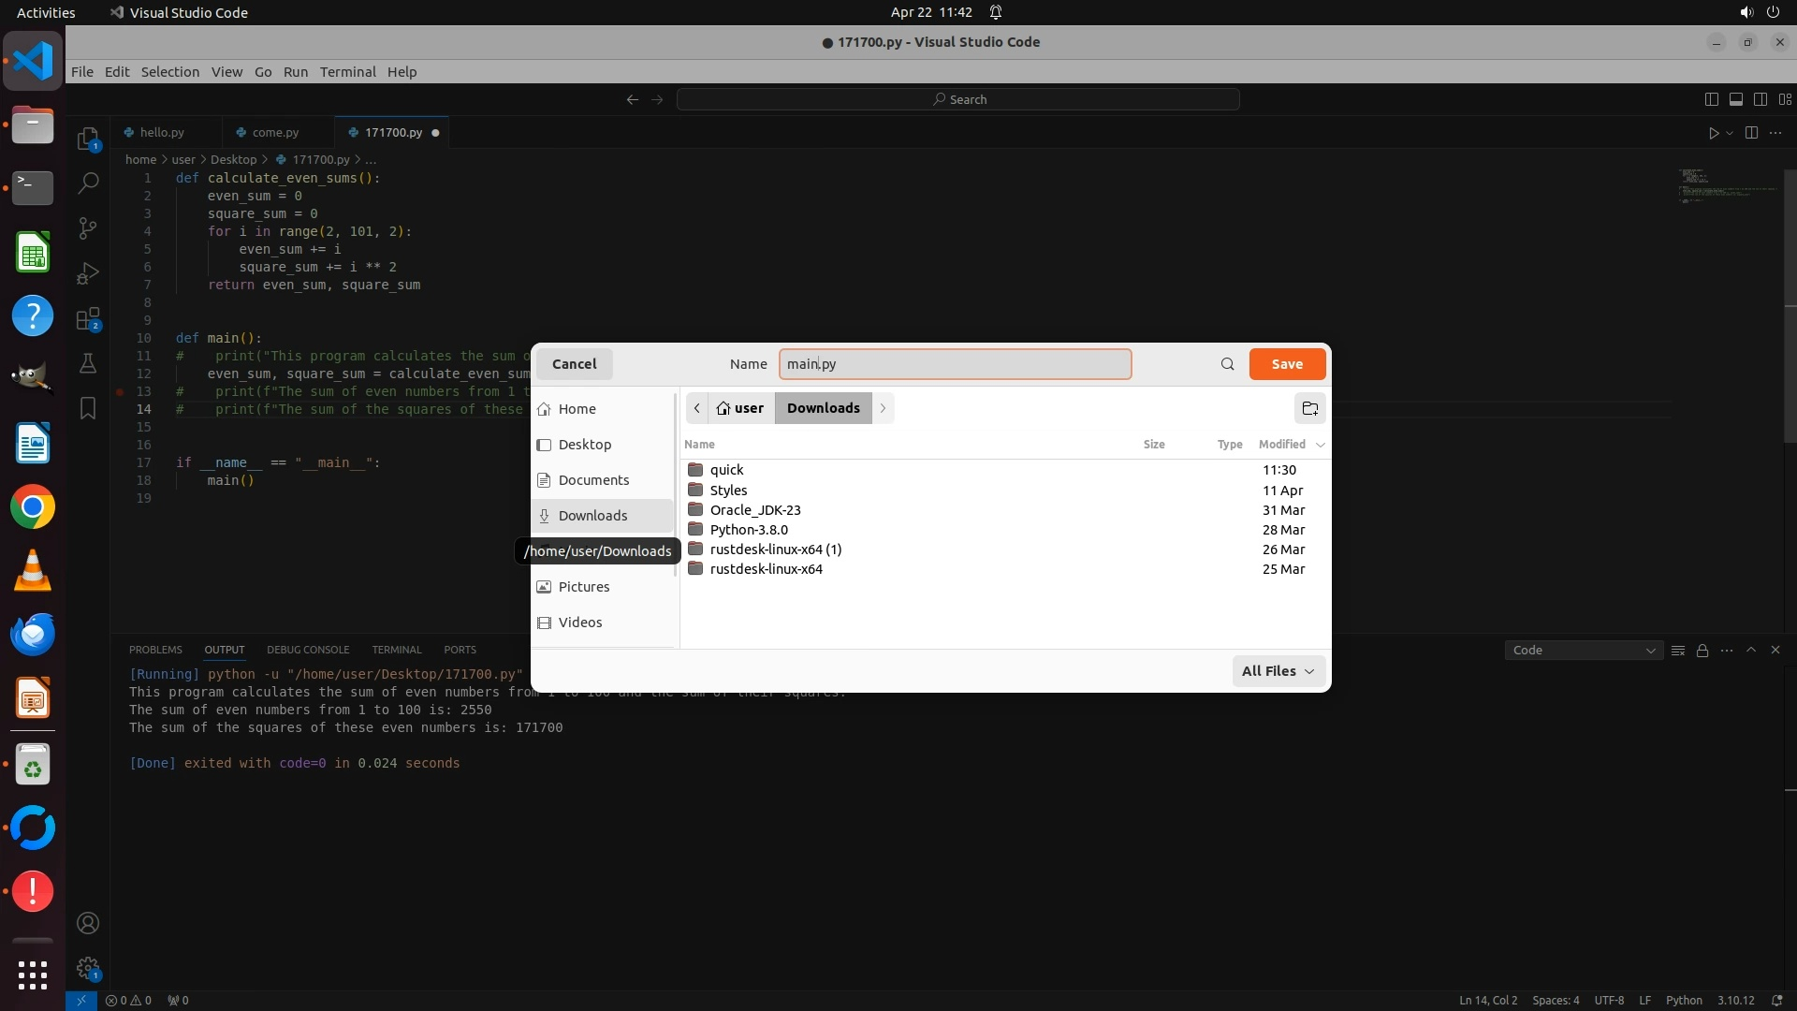Expand the Code output channel dropdown
Viewport: 1797px width, 1011px height.
point(1583,650)
